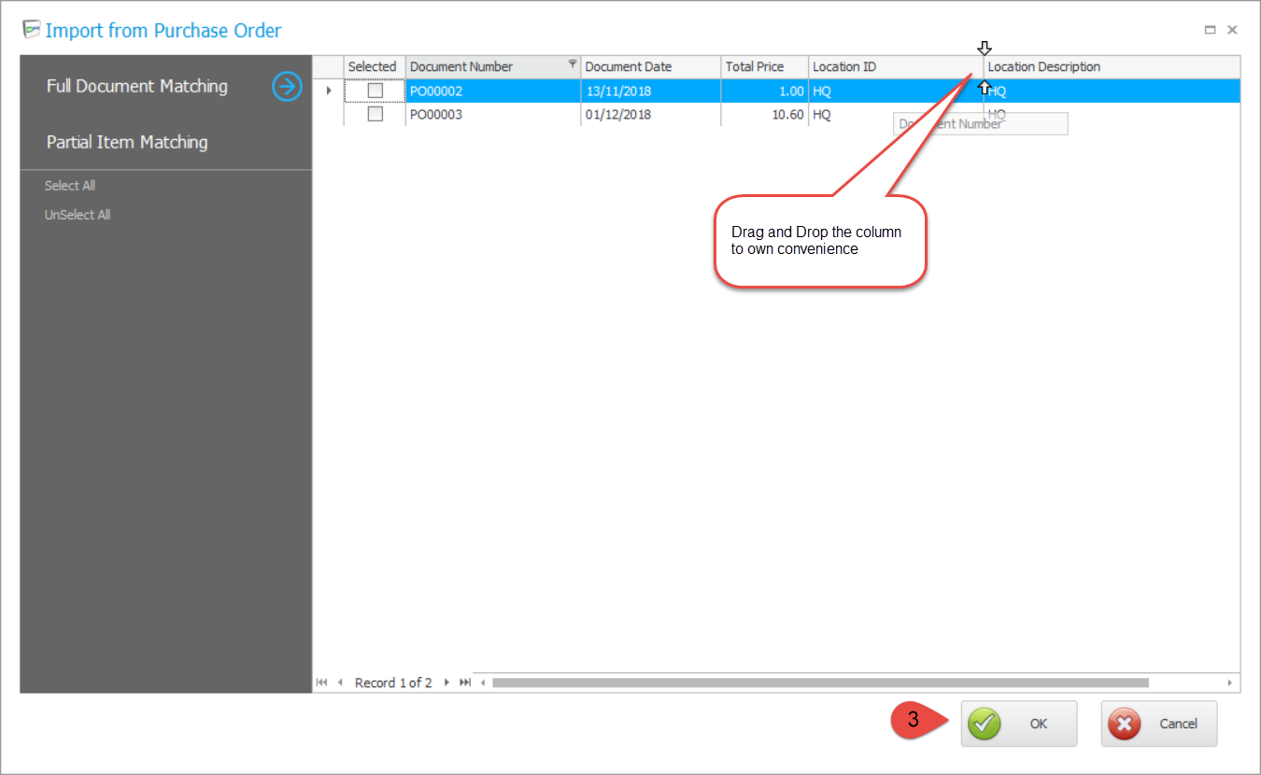This screenshot has height=775, width=1261.
Task: Click the horizontal scrollbar left arrow
Action: (x=483, y=683)
